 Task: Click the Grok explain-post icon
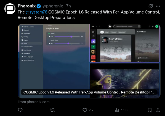(x=151, y=6)
